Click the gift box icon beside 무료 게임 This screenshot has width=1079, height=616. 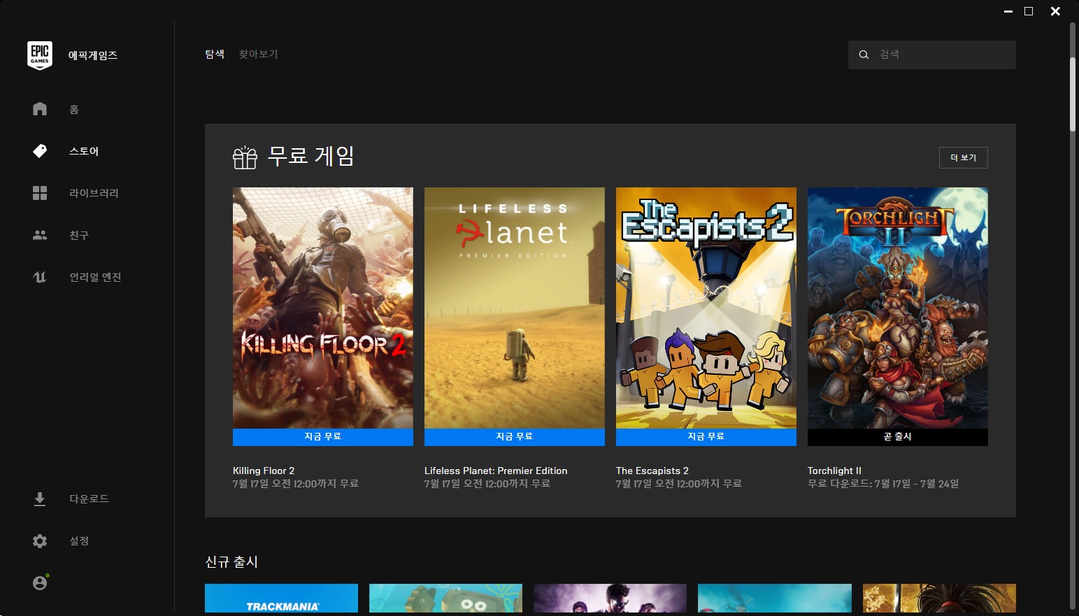coord(245,157)
